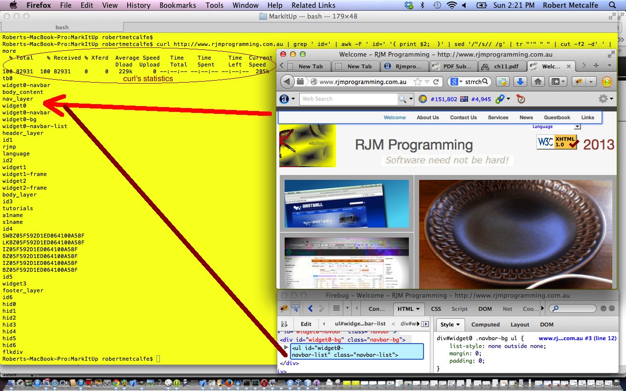The height and width of the screenshot is (391, 626).
Task: Click the Alexa global rank globe icon
Action: pos(423,99)
